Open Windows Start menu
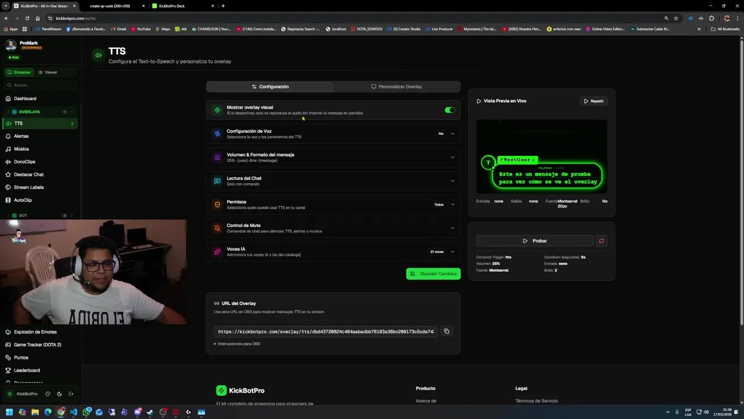The image size is (744, 419). click(x=9, y=412)
